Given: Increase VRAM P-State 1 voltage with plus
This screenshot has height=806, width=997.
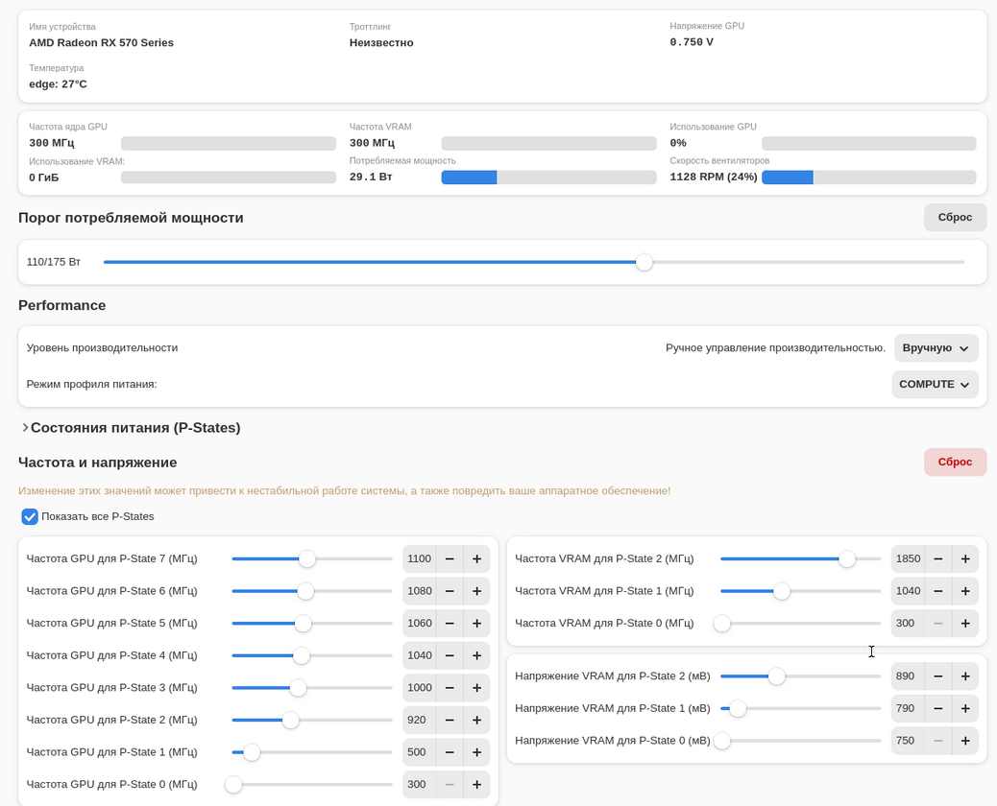Looking at the screenshot, I should (x=964, y=708).
